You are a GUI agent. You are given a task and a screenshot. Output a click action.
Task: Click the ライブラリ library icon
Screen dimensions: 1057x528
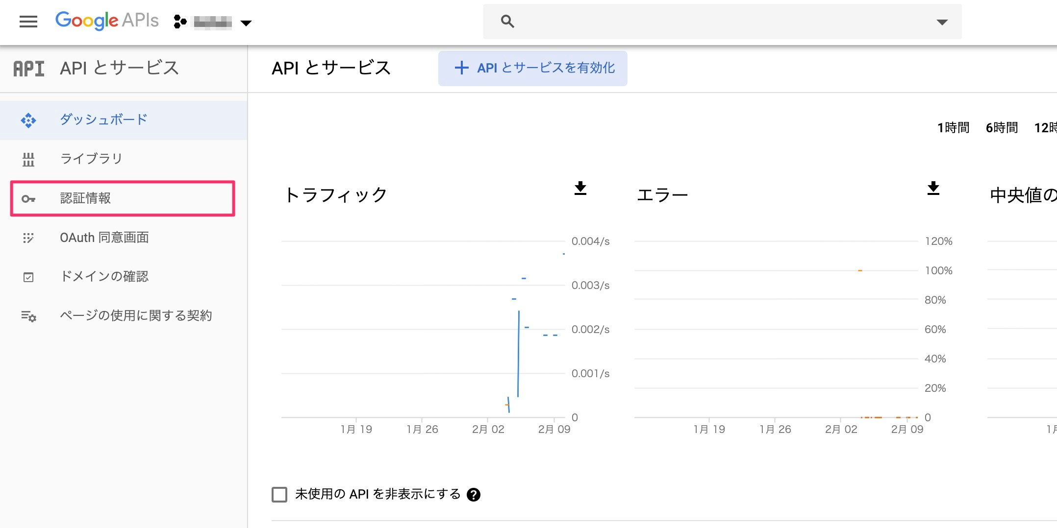(x=28, y=159)
